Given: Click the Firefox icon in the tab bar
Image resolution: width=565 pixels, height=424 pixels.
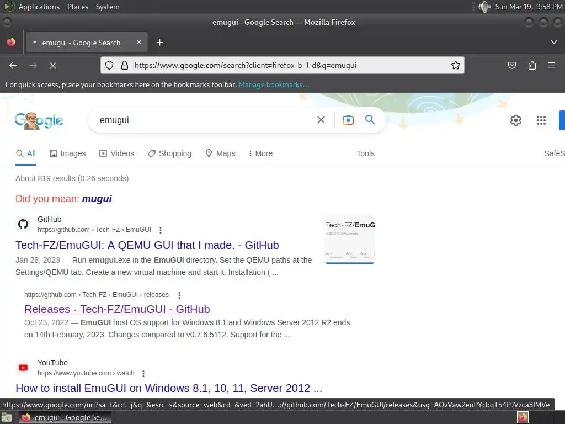Looking at the screenshot, I should click(11, 42).
